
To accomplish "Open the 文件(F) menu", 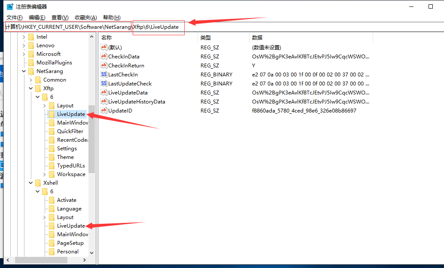I will click(14, 18).
